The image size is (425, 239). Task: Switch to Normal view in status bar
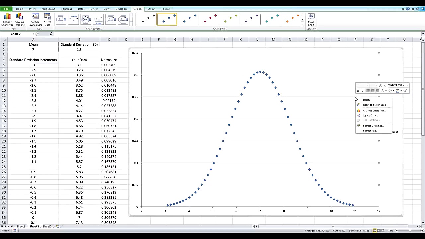pyautogui.click(x=375, y=231)
